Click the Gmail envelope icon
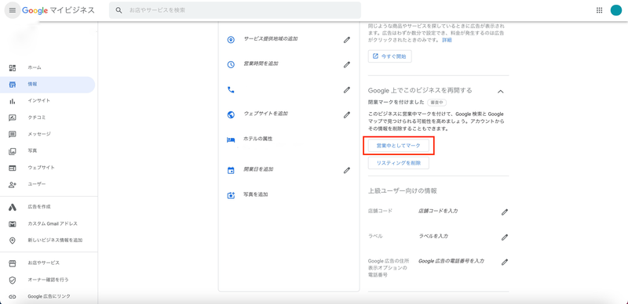The image size is (628, 304). [13, 223]
